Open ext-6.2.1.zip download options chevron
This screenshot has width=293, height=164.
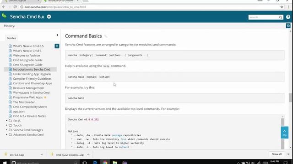(42, 154)
